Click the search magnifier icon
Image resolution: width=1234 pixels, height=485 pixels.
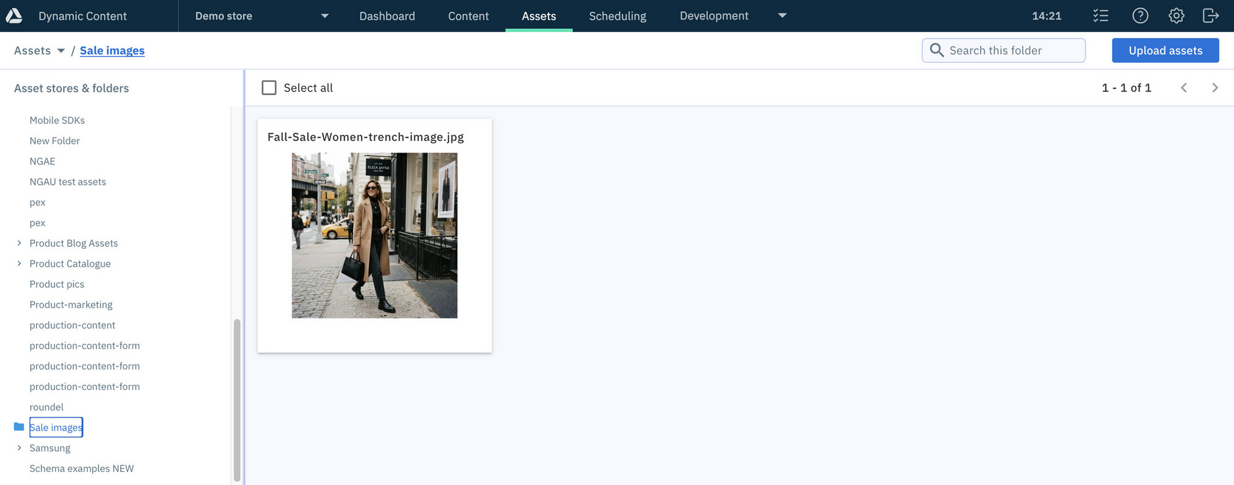coord(937,50)
